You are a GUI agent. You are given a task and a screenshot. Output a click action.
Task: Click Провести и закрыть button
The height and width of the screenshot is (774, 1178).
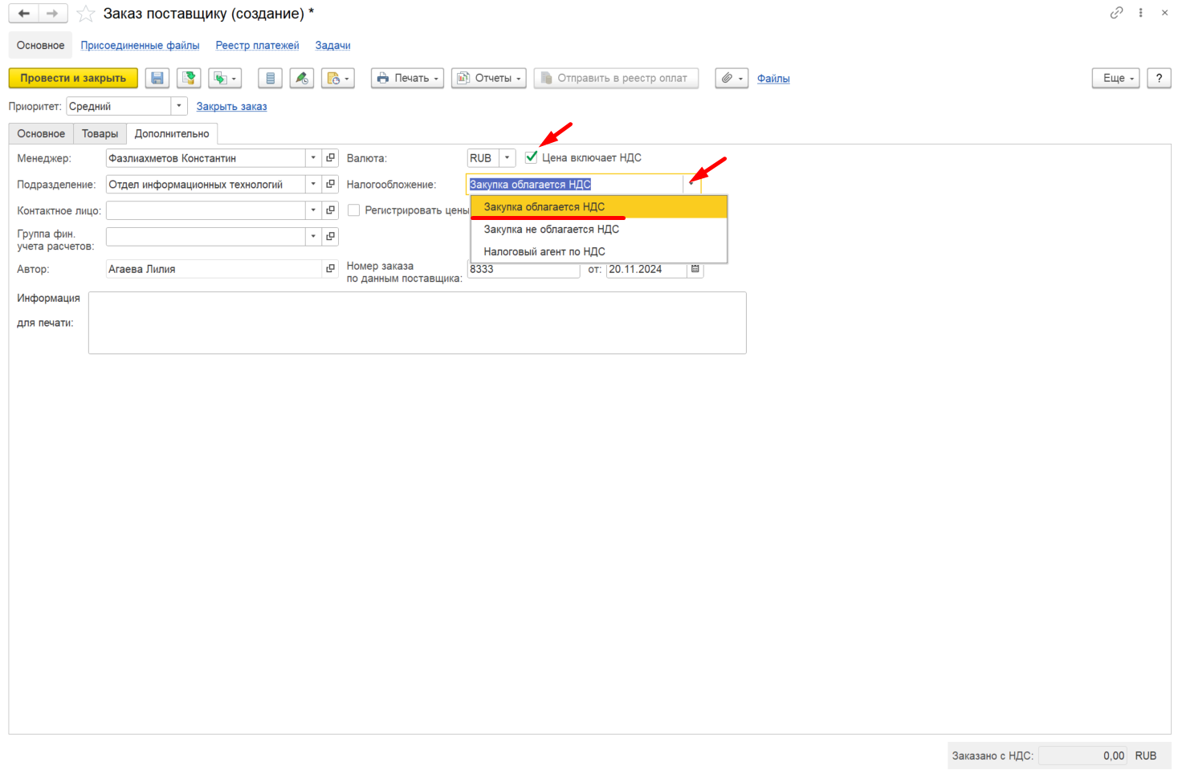coord(73,78)
